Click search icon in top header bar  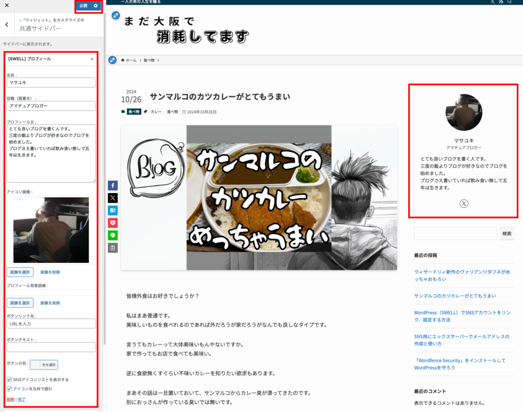coord(510,2)
